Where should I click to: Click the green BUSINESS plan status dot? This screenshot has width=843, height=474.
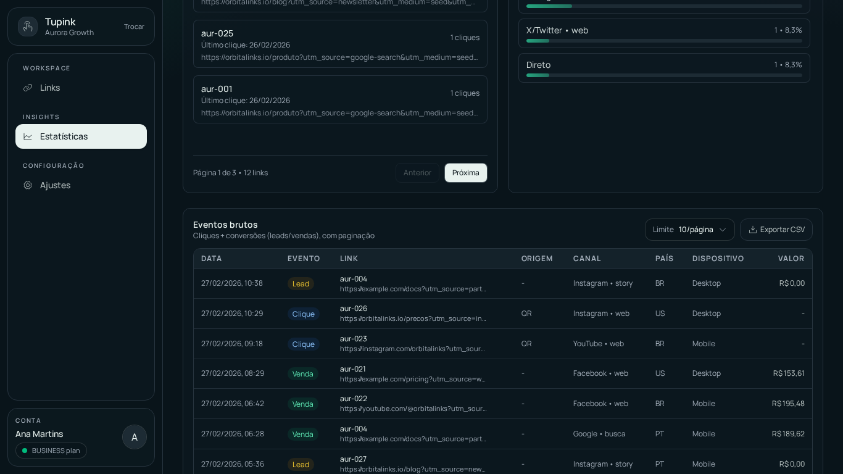[x=25, y=451]
